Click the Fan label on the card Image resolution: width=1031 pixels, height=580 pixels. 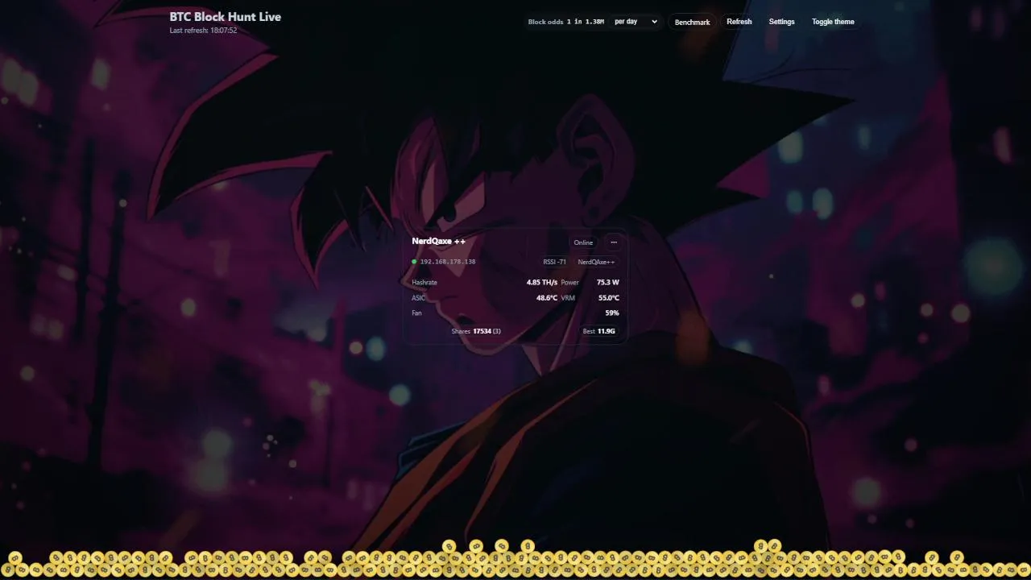(x=416, y=313)
